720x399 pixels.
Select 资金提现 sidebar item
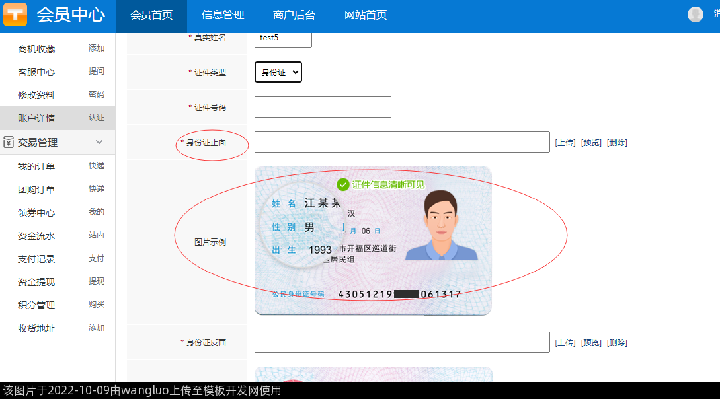pos(36,282)
